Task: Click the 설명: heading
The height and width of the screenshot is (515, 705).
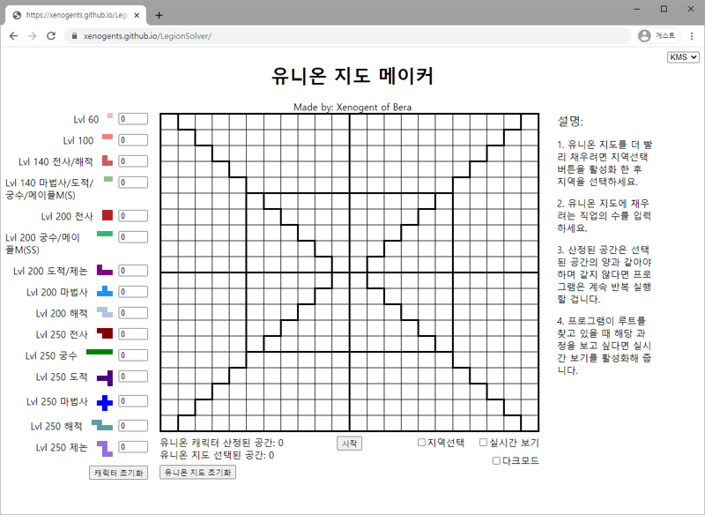Action: tap(570, 121)
